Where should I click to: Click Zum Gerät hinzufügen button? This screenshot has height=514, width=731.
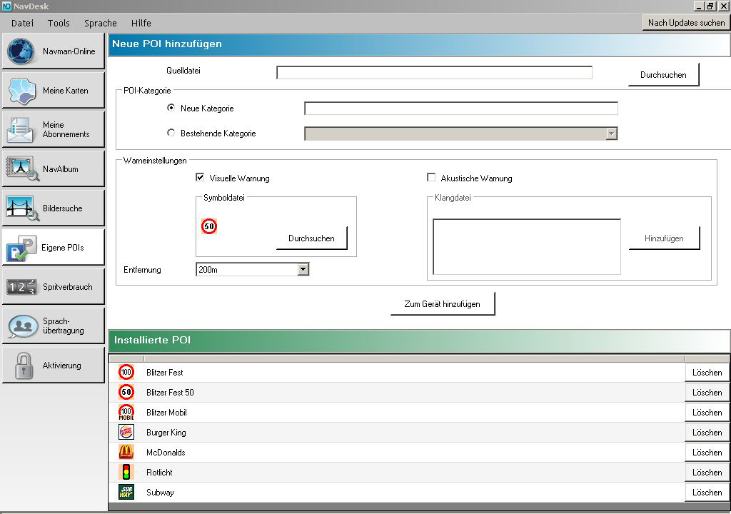coord(442,304)
